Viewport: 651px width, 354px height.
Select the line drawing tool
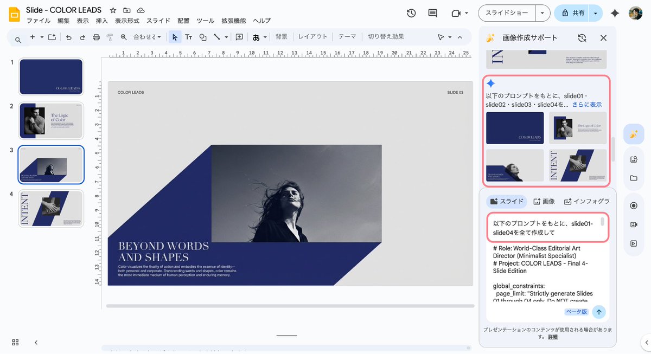(x=216, y=37)
